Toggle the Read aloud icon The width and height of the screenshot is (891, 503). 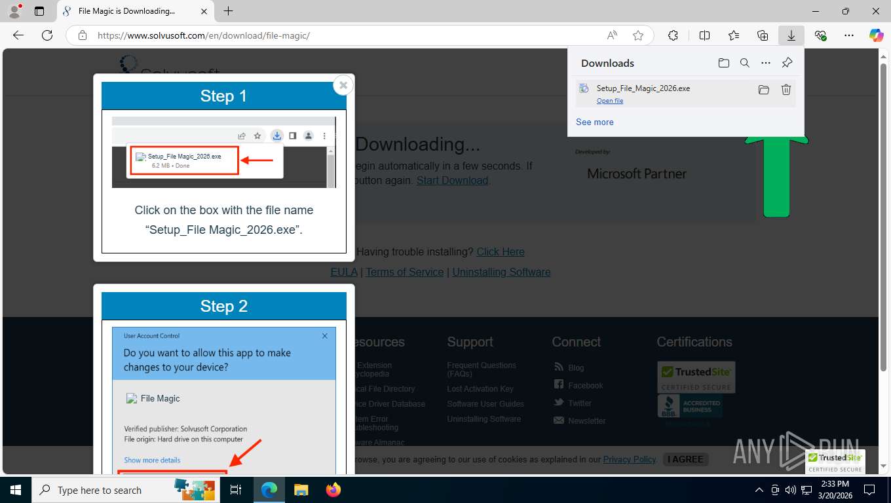(x=612, y=35)
